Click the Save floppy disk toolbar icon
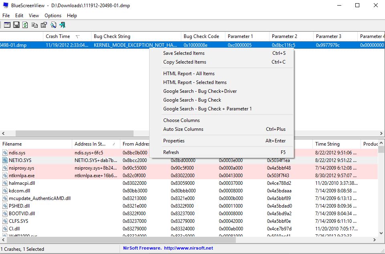This screenshot has height=254, width=385. pos(16,25)
